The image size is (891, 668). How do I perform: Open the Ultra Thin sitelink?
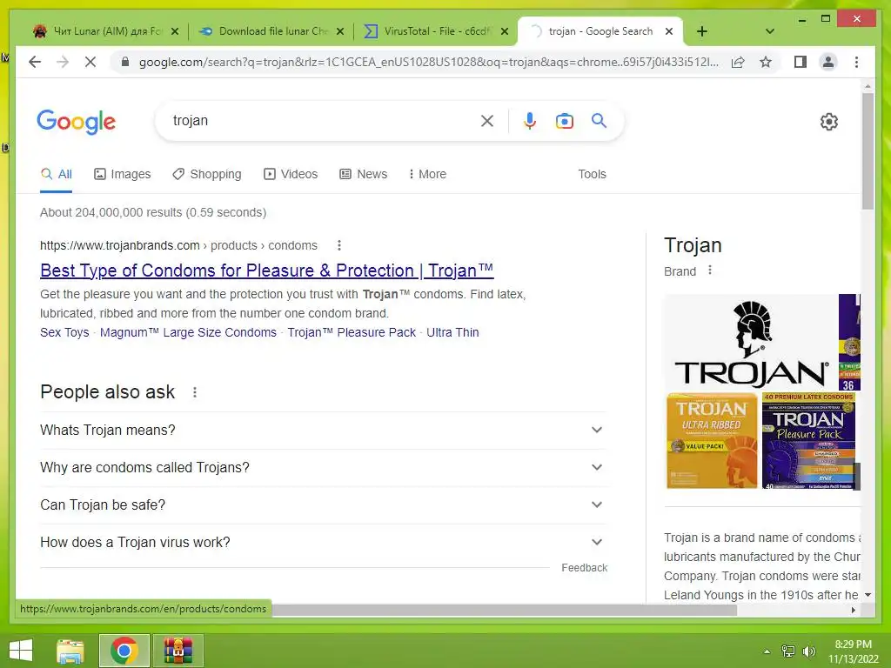[452, 332]
